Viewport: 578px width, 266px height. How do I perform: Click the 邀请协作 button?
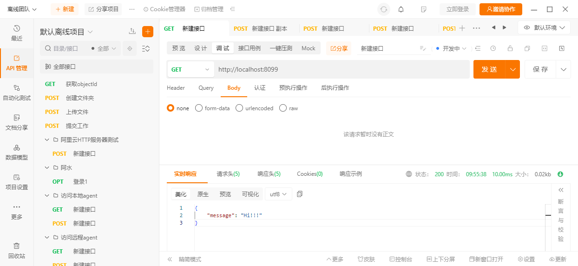click(501, 9)
